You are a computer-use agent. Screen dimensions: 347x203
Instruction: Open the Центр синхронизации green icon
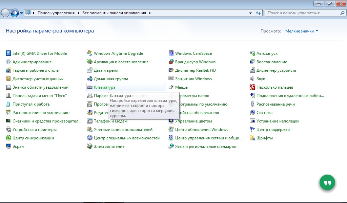(8, 138)
